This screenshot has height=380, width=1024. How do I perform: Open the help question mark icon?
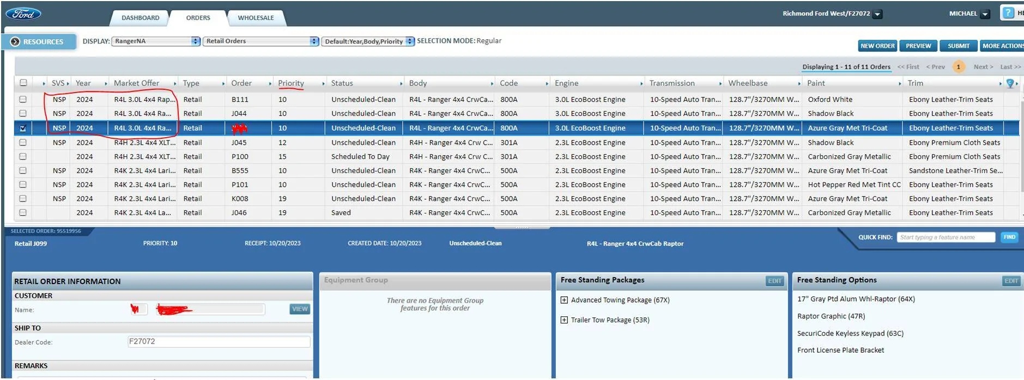tap(1008, 13)
